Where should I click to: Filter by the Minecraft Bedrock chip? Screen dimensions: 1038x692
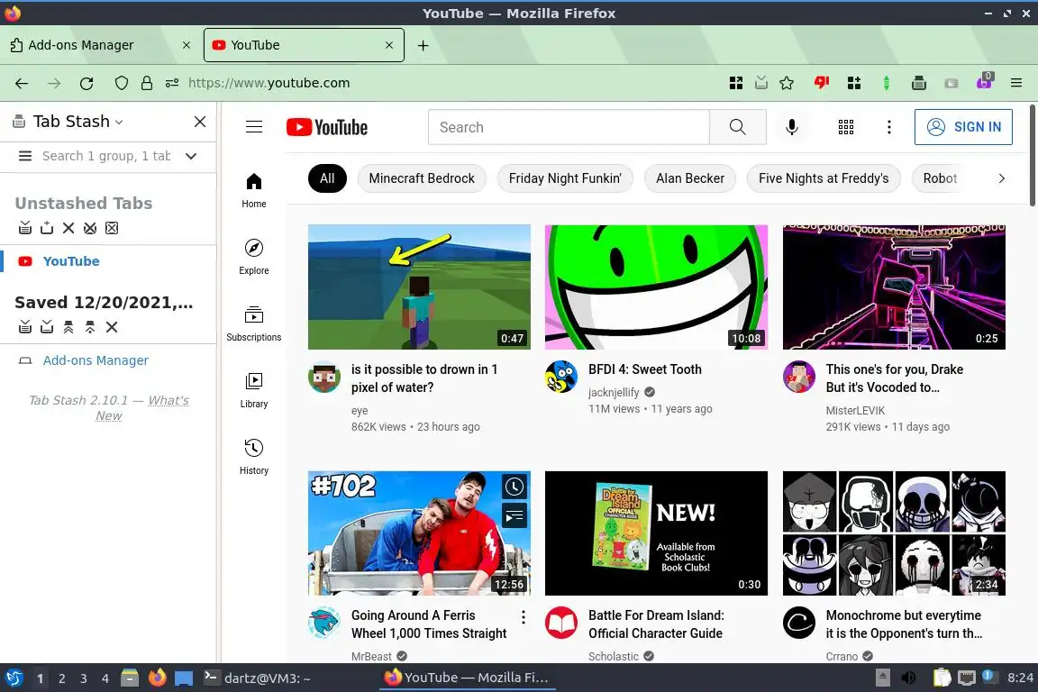[422, 178]
